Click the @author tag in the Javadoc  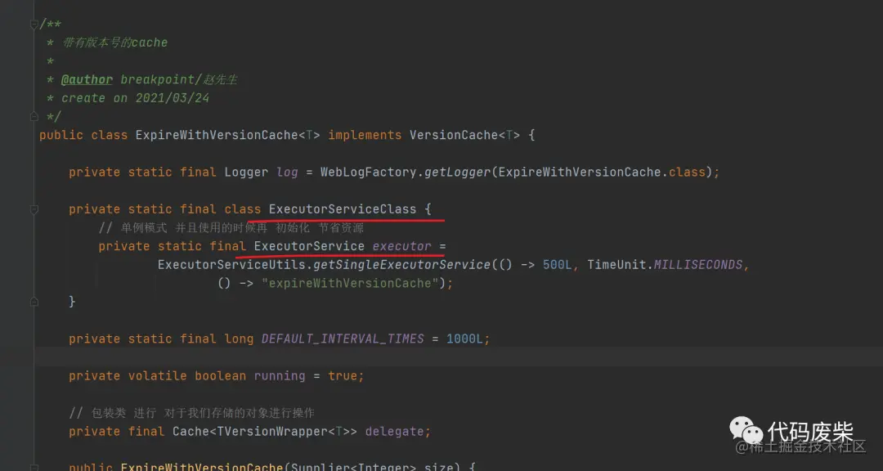[87, 79]
